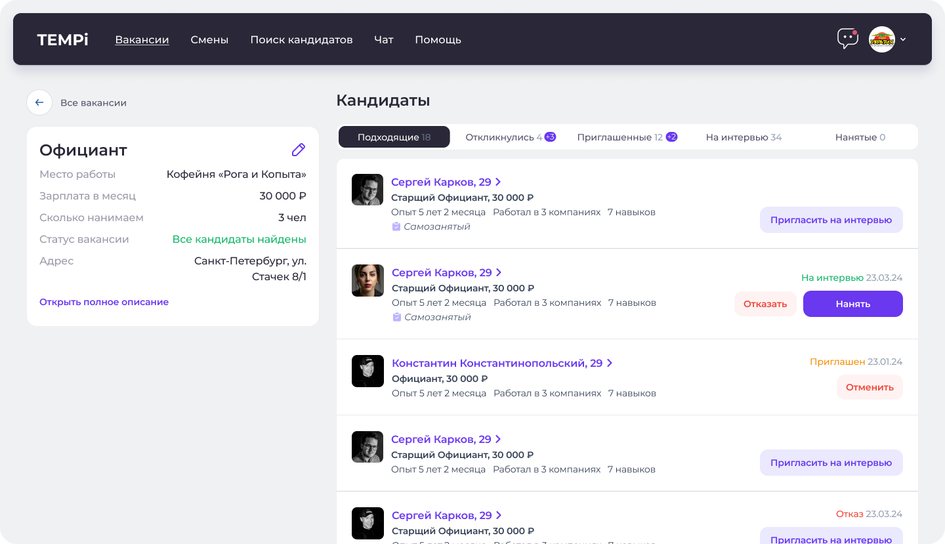This screenshot has width=945, height=544.
Task: Expand the profile dropdown arrow
Action: pyautogui.click(x=903, y=39)
